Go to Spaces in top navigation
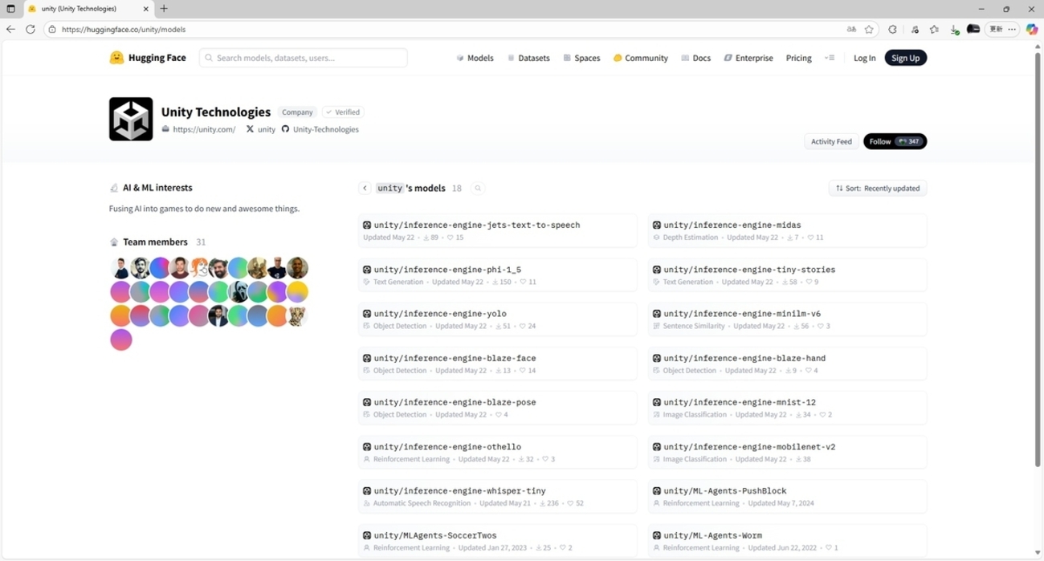 pos(581,58)
